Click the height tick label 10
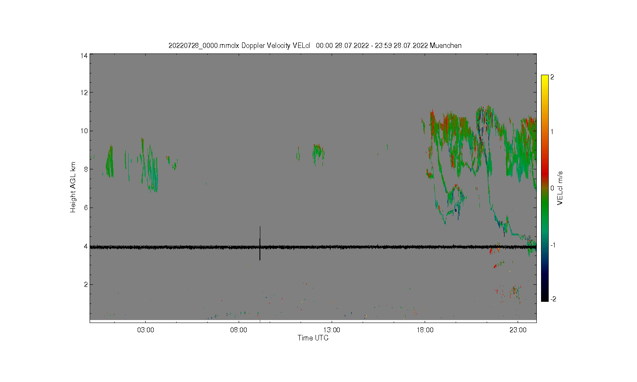Image resolution: width=637 pixels, height=382 pixels. pyautogui.click(x=84, y=131)
